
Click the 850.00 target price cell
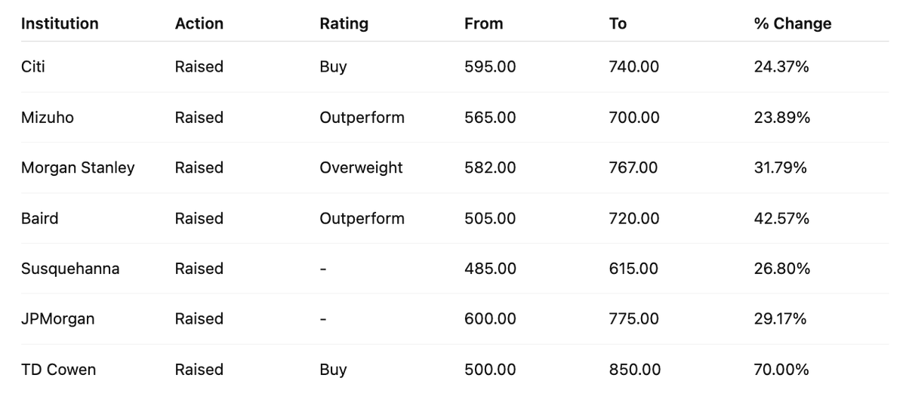coord(635,370)
